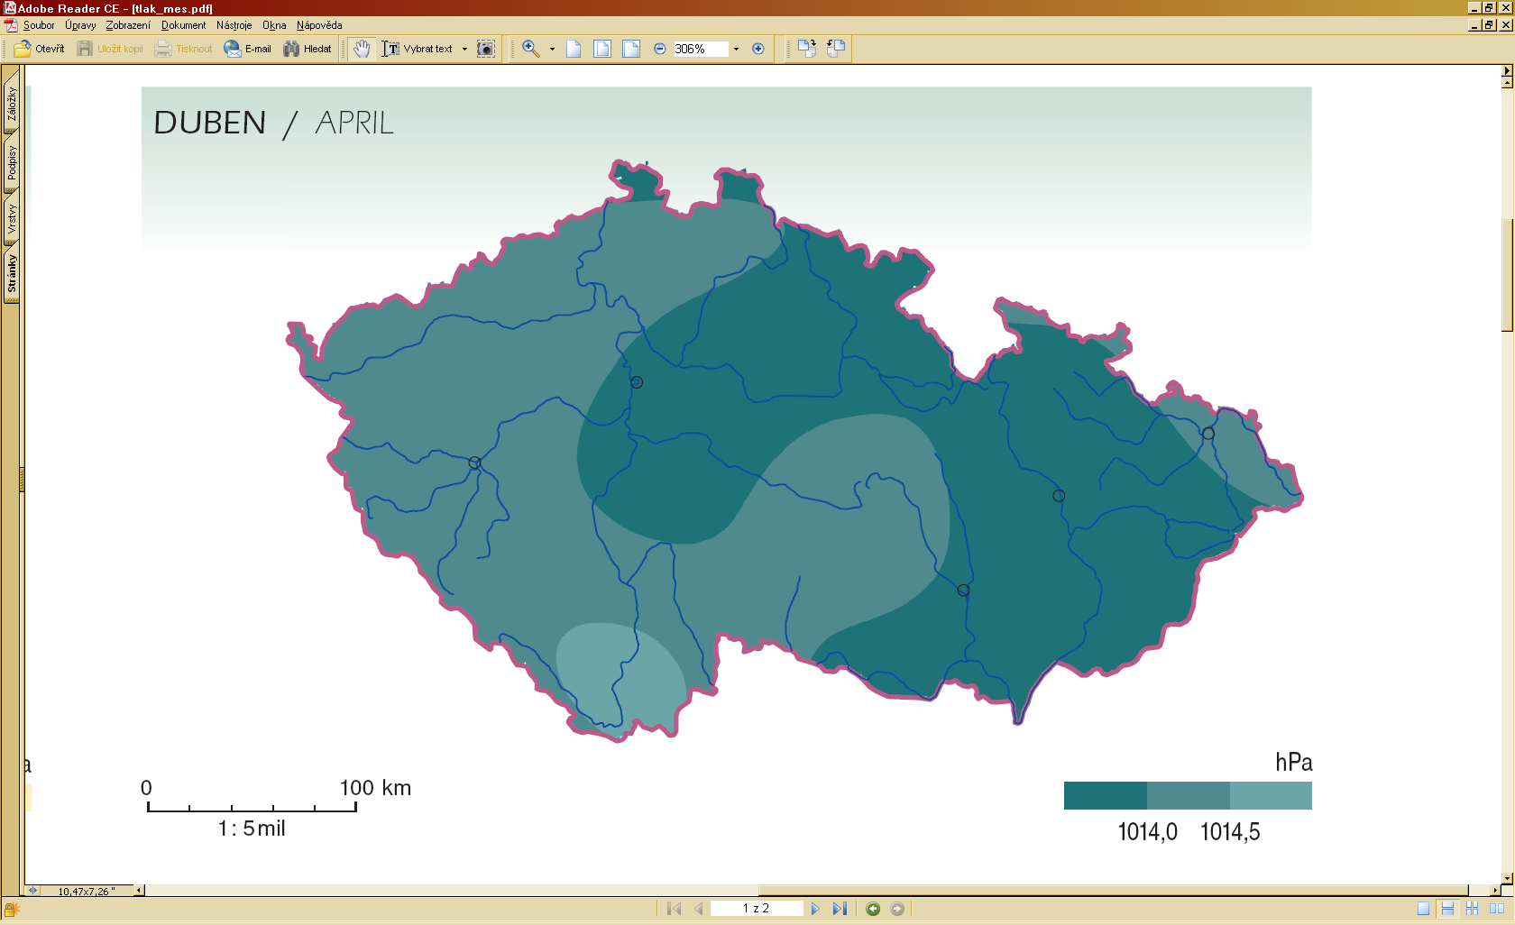
Task: Restore the document window inside Reader
Action: pos(1489,25)
